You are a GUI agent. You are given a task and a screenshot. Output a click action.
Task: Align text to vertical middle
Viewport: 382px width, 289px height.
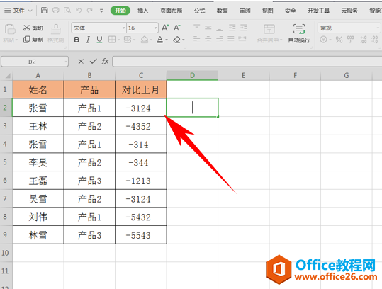coord(208,28)
